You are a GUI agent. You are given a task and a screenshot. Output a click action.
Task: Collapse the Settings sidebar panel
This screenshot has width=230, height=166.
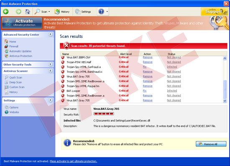tap(50, 100)
